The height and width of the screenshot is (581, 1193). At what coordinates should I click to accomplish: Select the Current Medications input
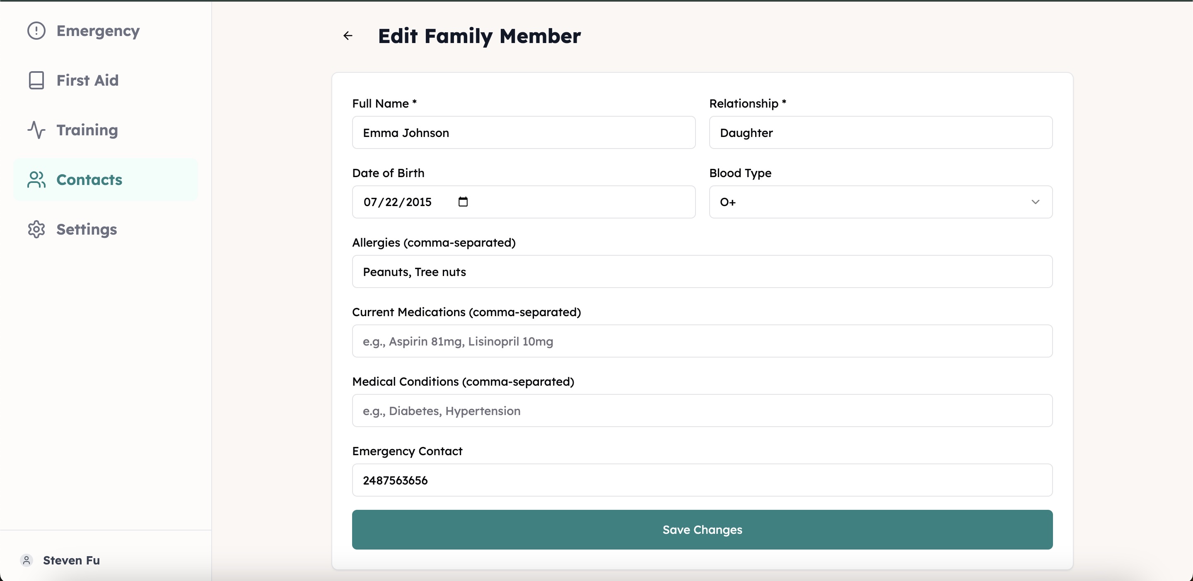tap(702, 341)
